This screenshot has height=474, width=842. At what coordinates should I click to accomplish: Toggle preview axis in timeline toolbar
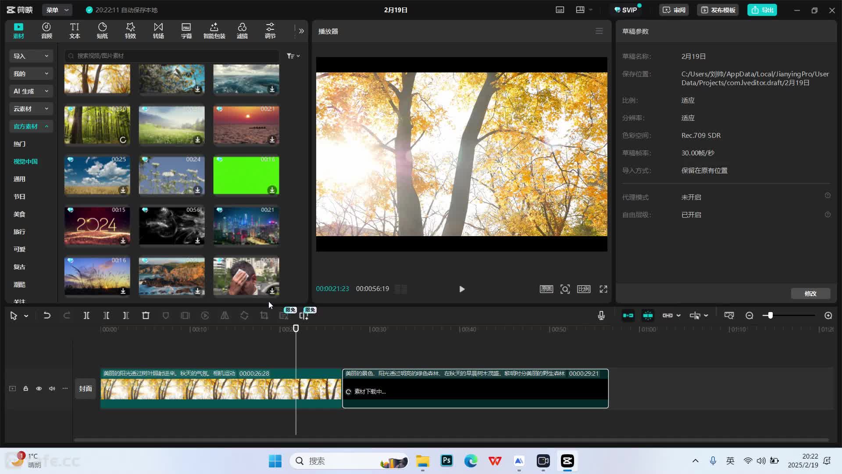coord(729,316)
